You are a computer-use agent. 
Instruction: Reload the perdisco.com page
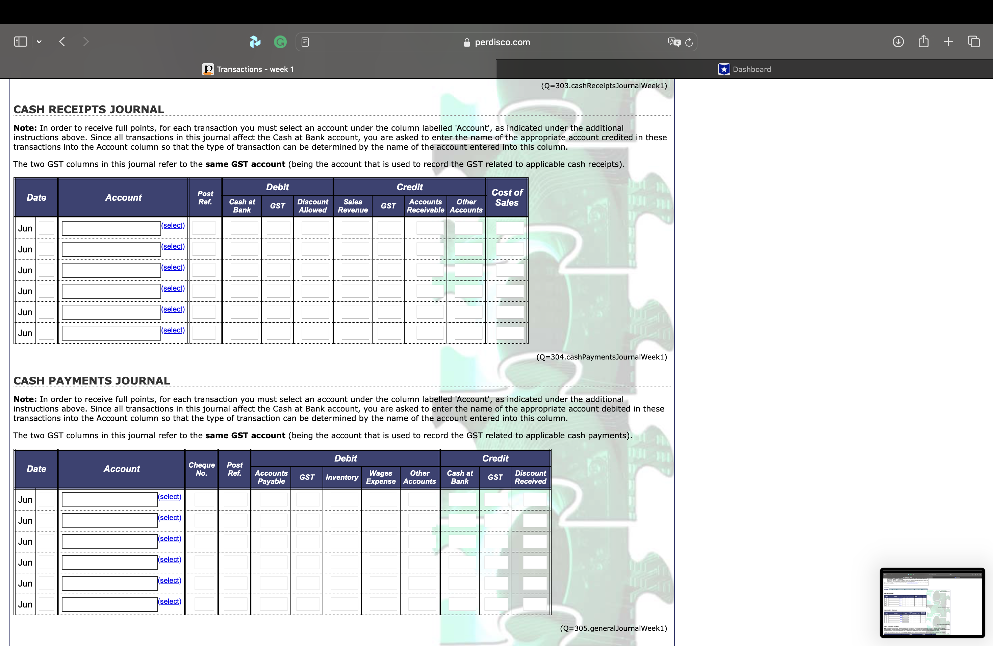689,42
